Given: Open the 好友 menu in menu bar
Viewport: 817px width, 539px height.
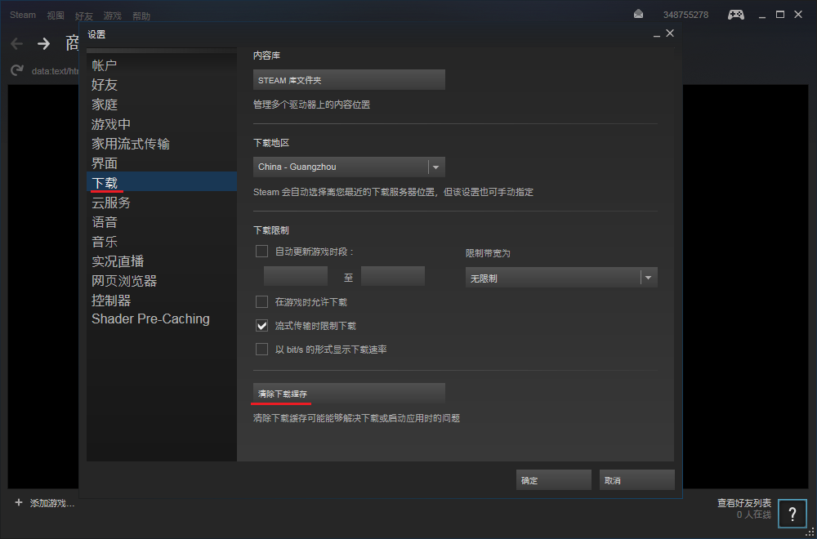Looking at the screenshot, I should [84, 16].
